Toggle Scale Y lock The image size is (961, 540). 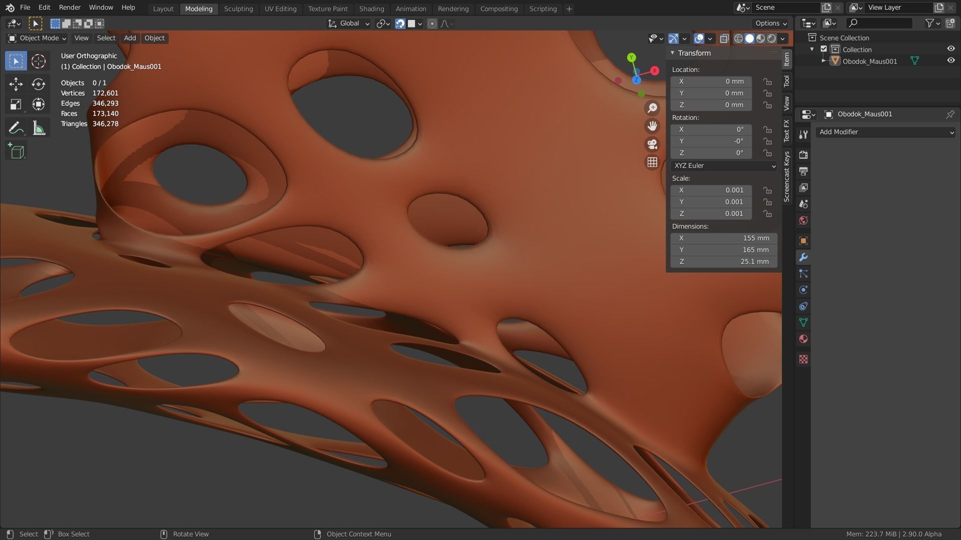click(x=767, y=202)
